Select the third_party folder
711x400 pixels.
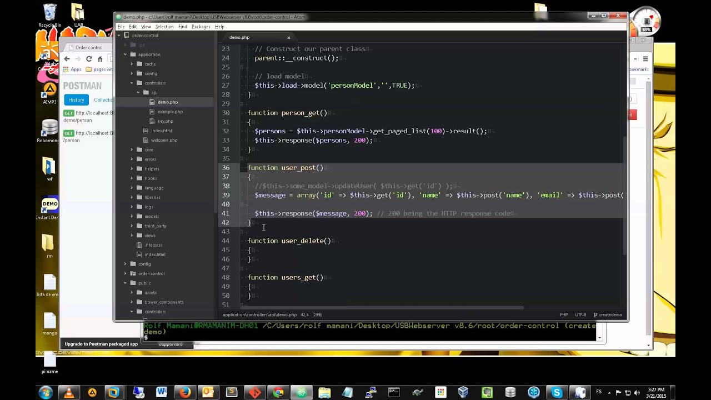156,226
